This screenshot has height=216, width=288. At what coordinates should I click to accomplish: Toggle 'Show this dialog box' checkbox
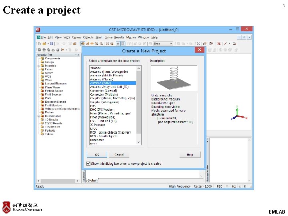coord(88,164)
